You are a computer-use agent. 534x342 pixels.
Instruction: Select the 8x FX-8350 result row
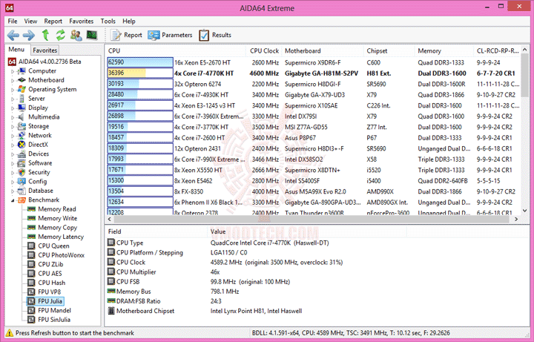pyautogui.click(x=313, y=191)
